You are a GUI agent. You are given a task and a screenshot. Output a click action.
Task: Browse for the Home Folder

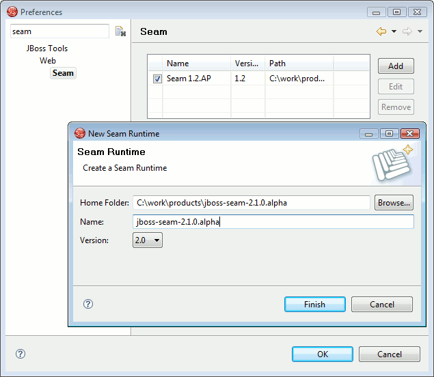tap(394, 202)
